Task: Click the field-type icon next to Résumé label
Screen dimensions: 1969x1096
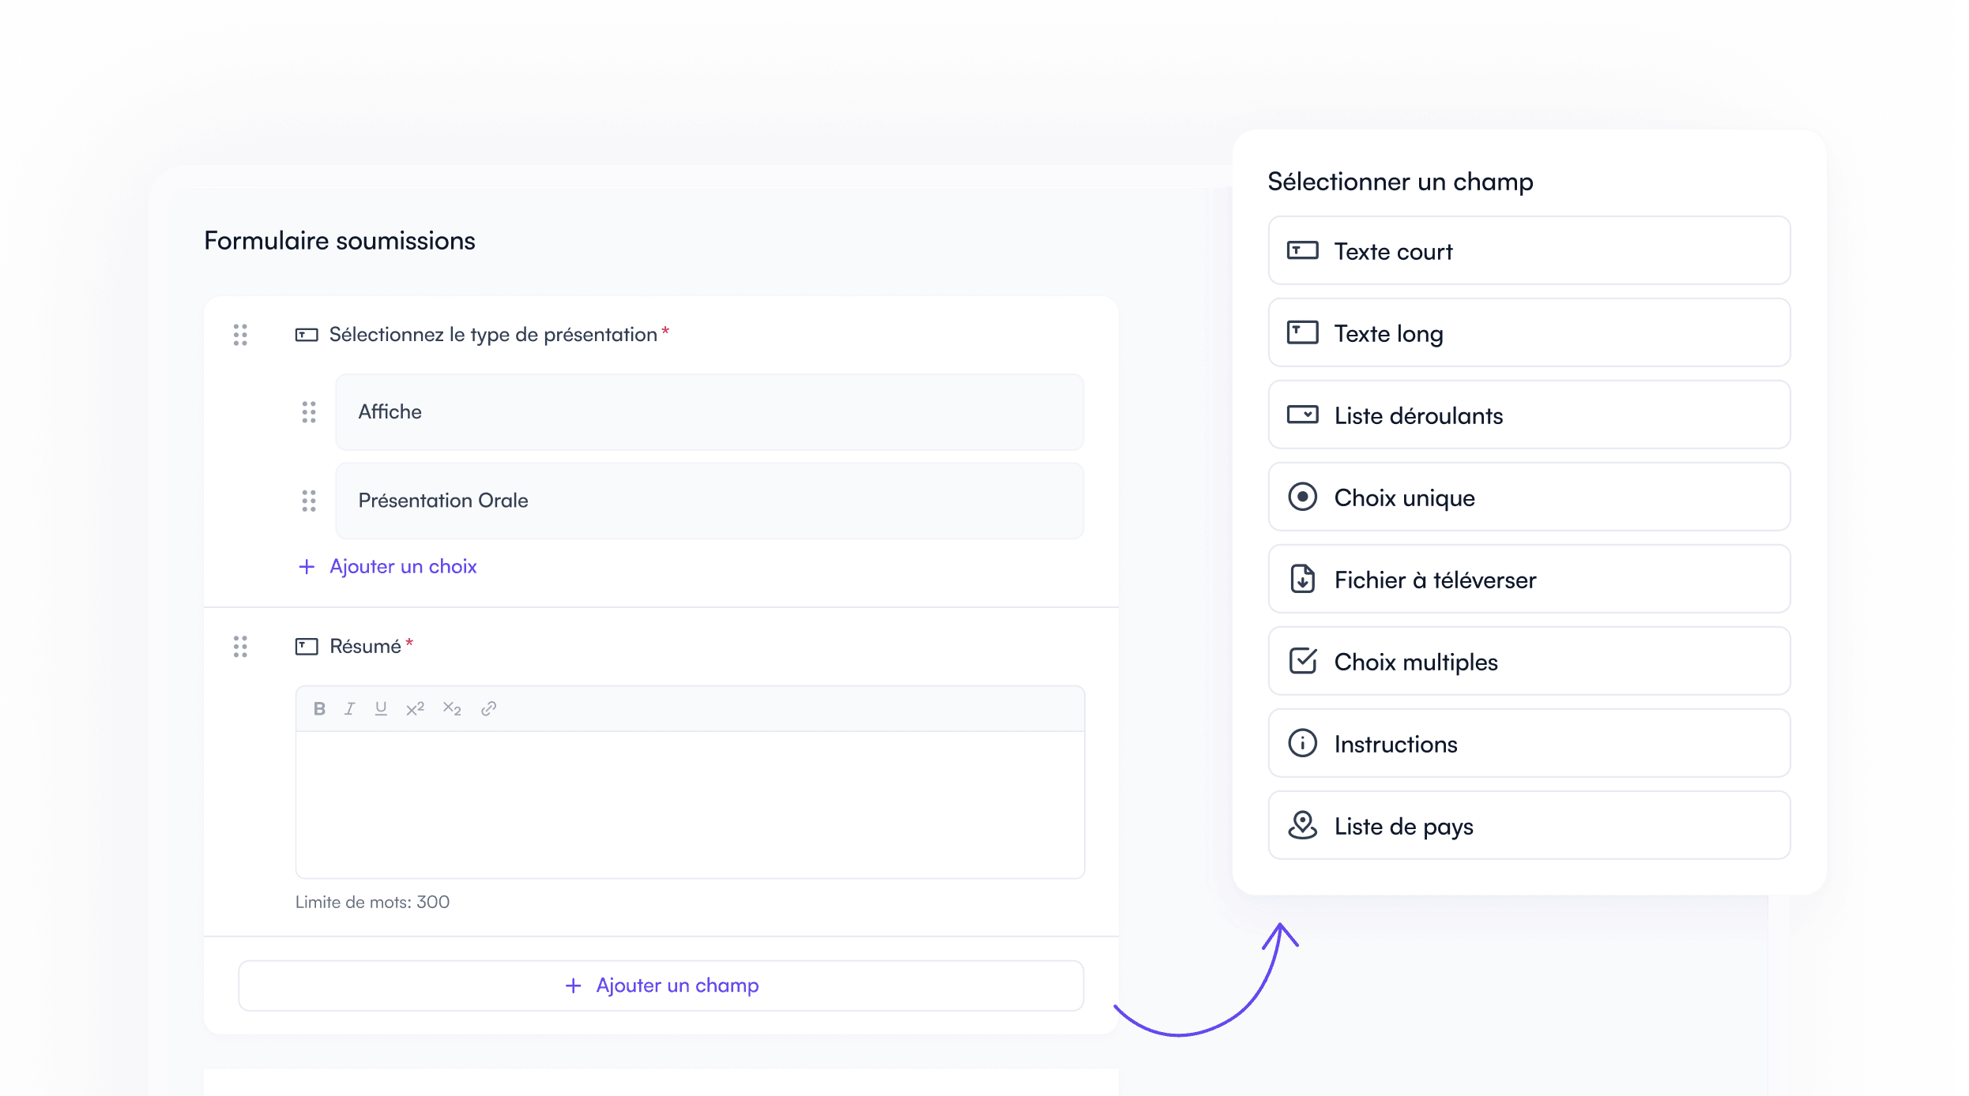Action: (307, 647)
